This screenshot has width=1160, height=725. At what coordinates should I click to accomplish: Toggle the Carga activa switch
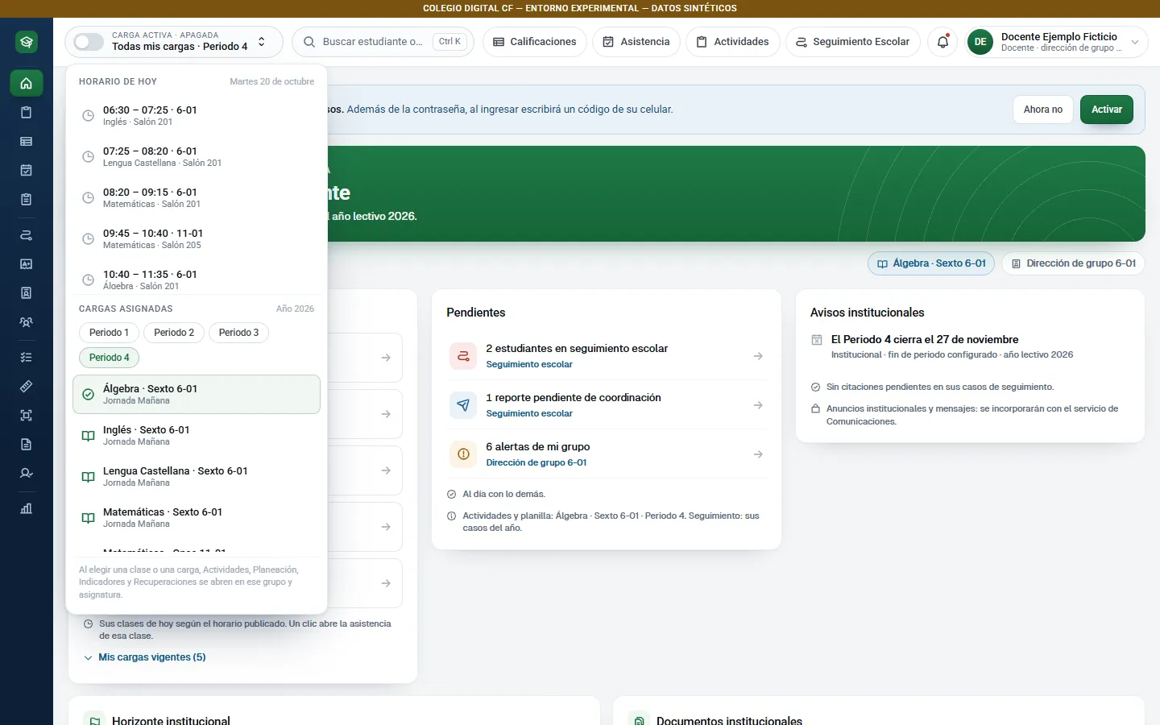[89, 42]
